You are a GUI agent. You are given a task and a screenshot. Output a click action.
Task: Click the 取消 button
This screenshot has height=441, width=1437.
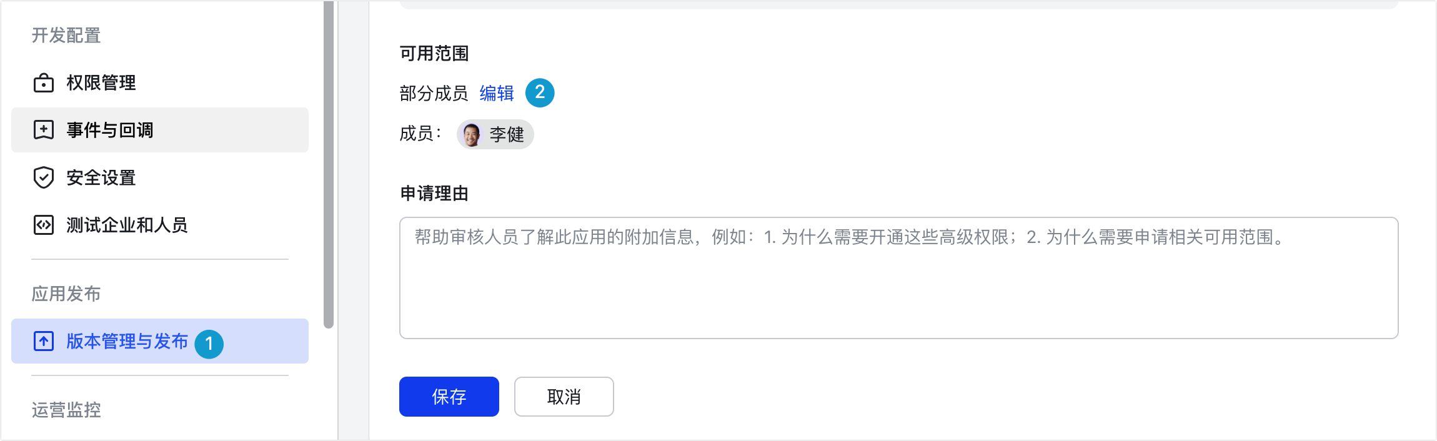point(564,397)
